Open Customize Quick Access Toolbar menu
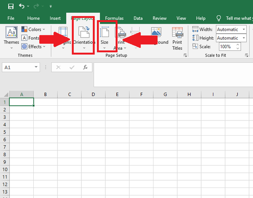 click(x=51, y=6)
